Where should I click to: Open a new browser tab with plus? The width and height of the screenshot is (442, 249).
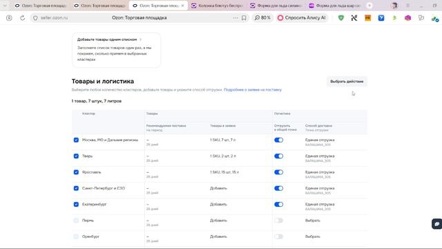pos(369,6)
